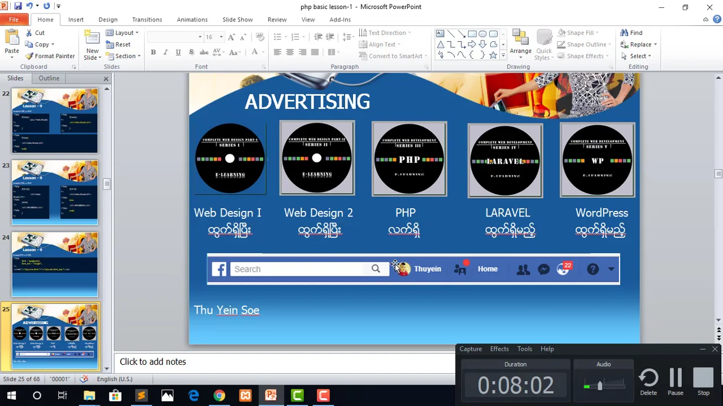
Task: Pause the screen recording
Action: 676,382
